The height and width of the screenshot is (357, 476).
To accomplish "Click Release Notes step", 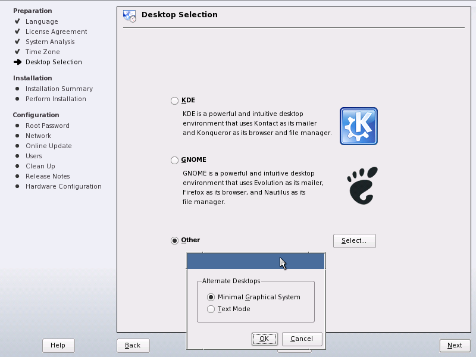I will click(x=48, y=176).
